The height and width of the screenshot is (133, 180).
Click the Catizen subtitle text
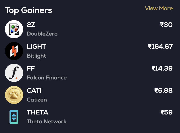pos(37,100)
